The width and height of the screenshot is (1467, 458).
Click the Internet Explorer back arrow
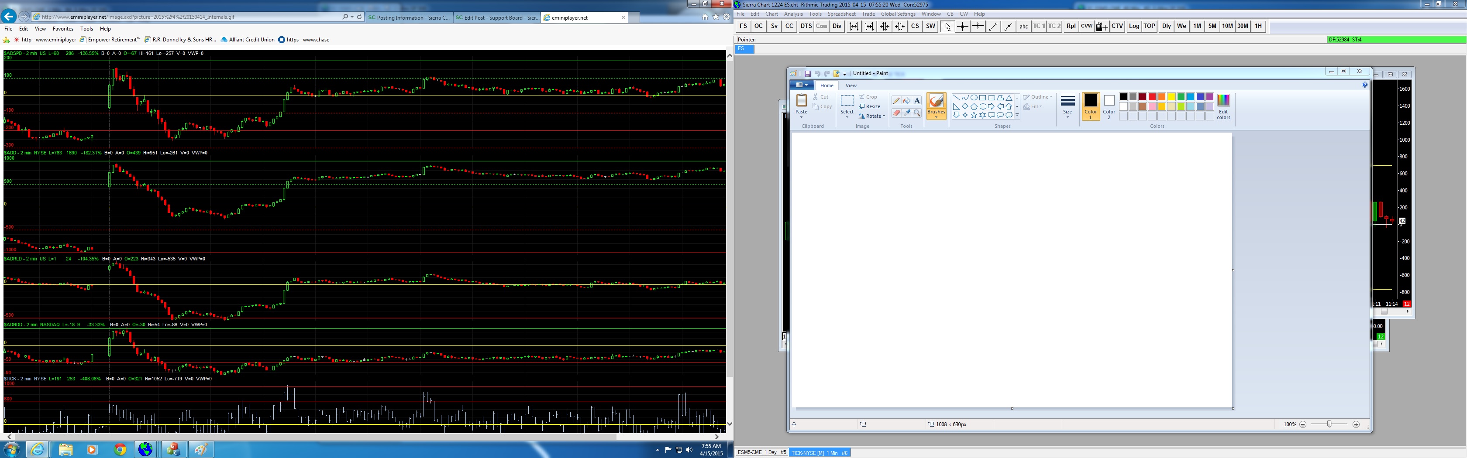[9, 17]
